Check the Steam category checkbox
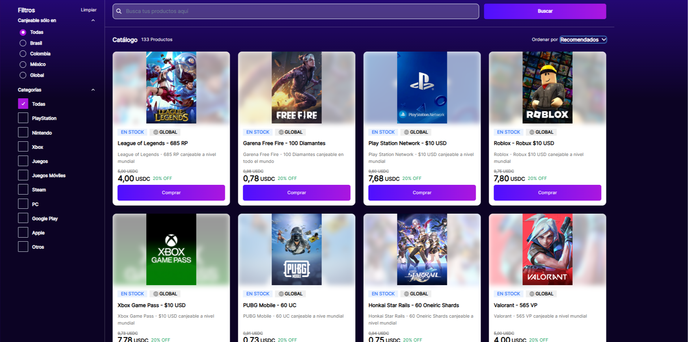This screenshot has height=342, width=688. (23, 189)
